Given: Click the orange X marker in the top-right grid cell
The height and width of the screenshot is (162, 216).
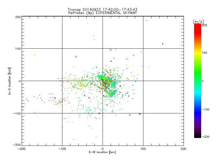Looking at the screenshot, I should 147,21.
